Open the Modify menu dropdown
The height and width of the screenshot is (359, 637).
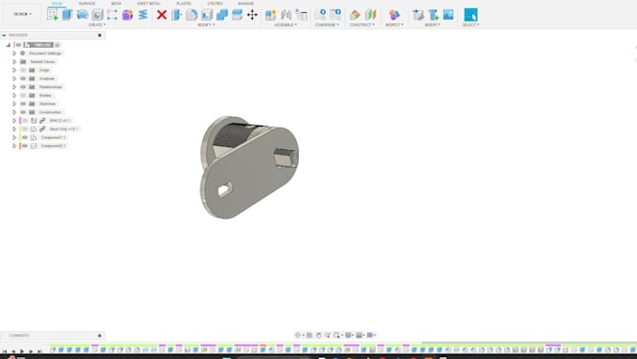[x=206, y=24]
